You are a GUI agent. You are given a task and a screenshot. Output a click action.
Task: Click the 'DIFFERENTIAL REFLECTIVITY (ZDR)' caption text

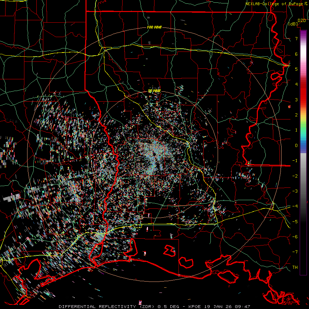(107, 307)
